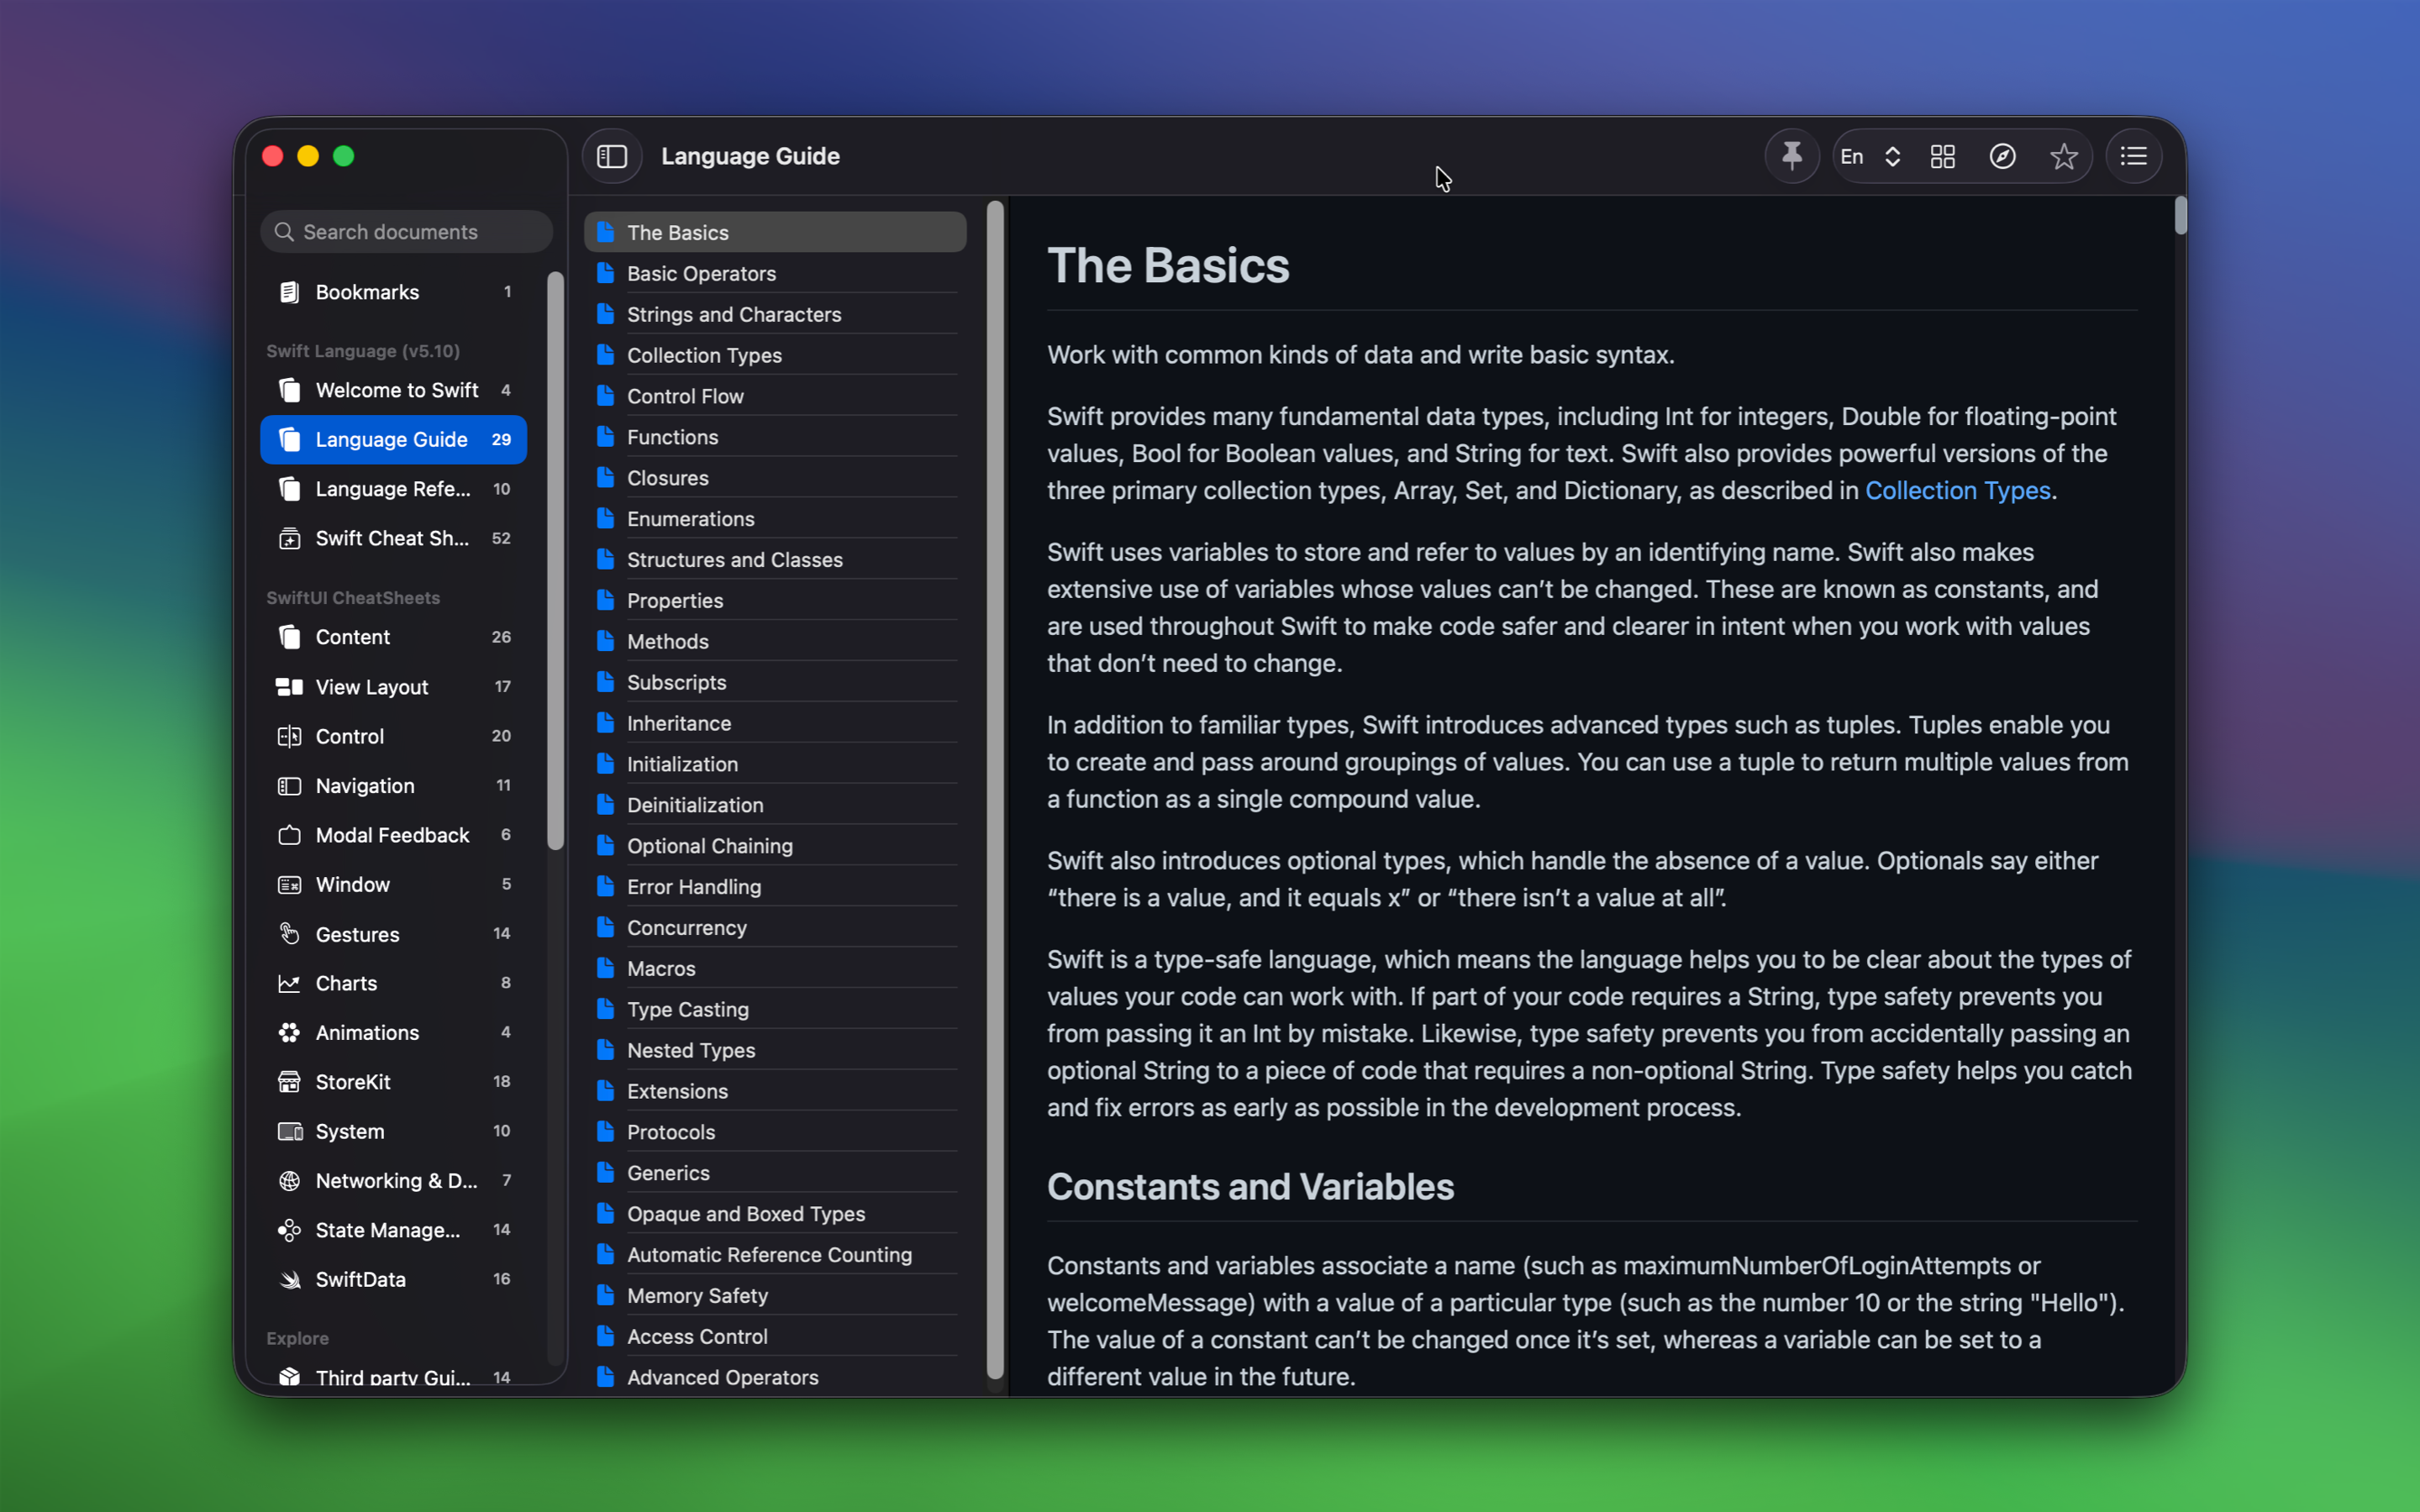Open the En language switcher
Screen dimensions: 2420x1512
pyautogui.click(x=1868, y=156)
